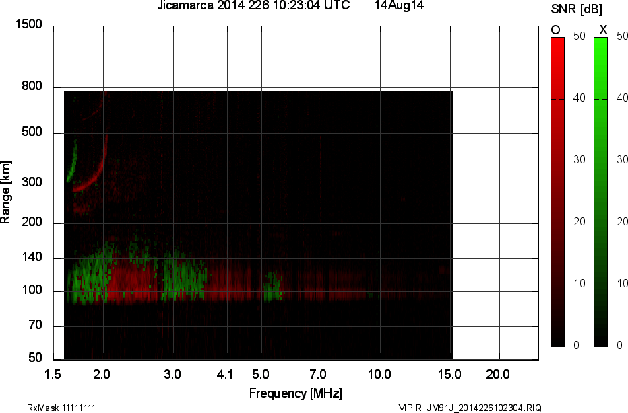This screenshot has height=413, width=628.
Task: Click the range tick label '200'
Action: pyautogui.click(x=32, y=222)
